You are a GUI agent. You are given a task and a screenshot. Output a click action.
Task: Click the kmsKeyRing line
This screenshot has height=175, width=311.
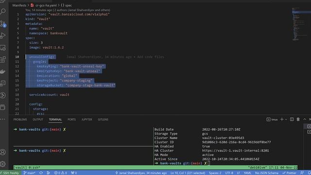70,66
